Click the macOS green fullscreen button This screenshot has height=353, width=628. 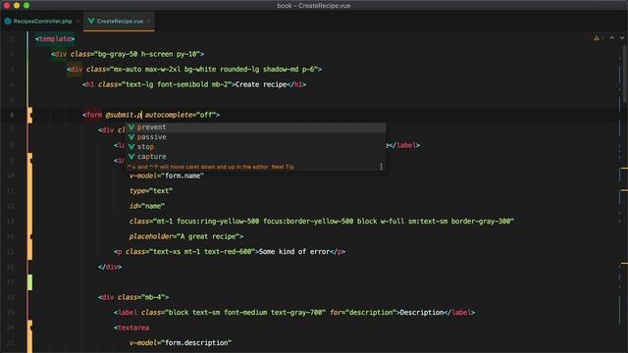[26, 6]
